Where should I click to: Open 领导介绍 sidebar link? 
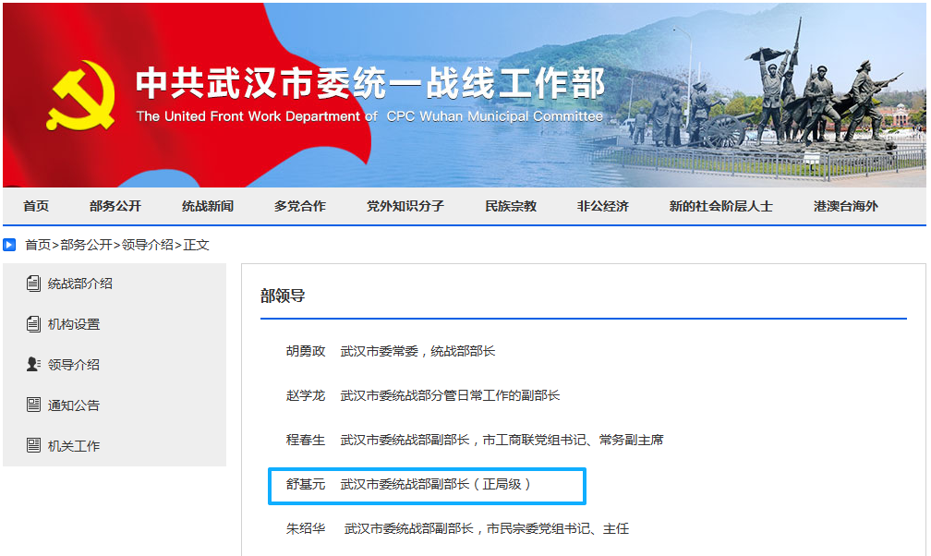tap(74, 365)
